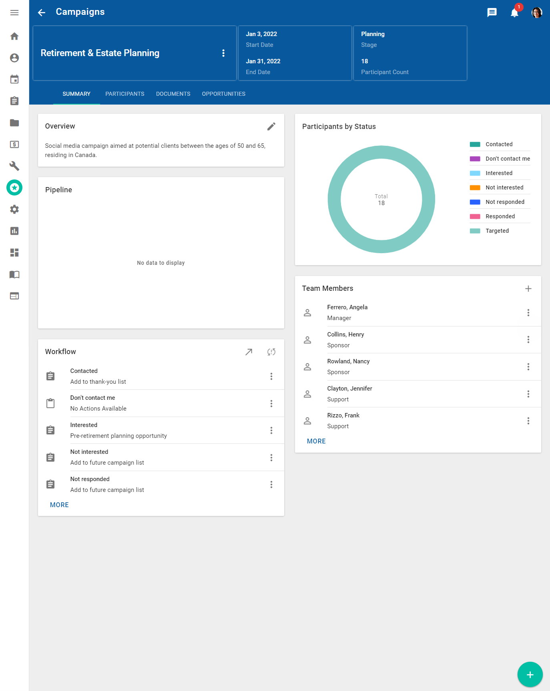Click the notifications bell icon

[x=514, y=13]
